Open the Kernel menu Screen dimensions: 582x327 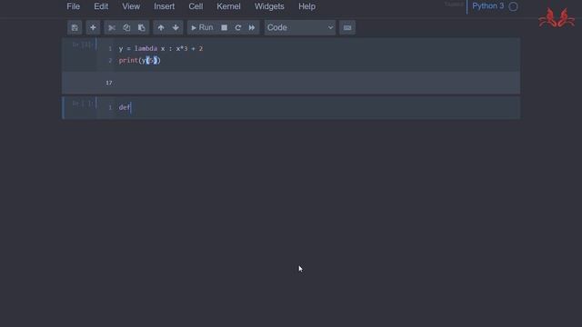[x=228, y=6]
